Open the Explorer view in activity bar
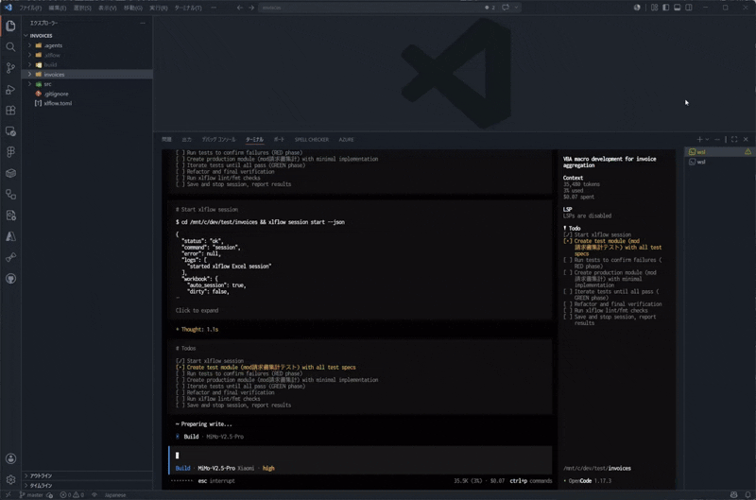 pyautogui.click(x=10, y=26)
